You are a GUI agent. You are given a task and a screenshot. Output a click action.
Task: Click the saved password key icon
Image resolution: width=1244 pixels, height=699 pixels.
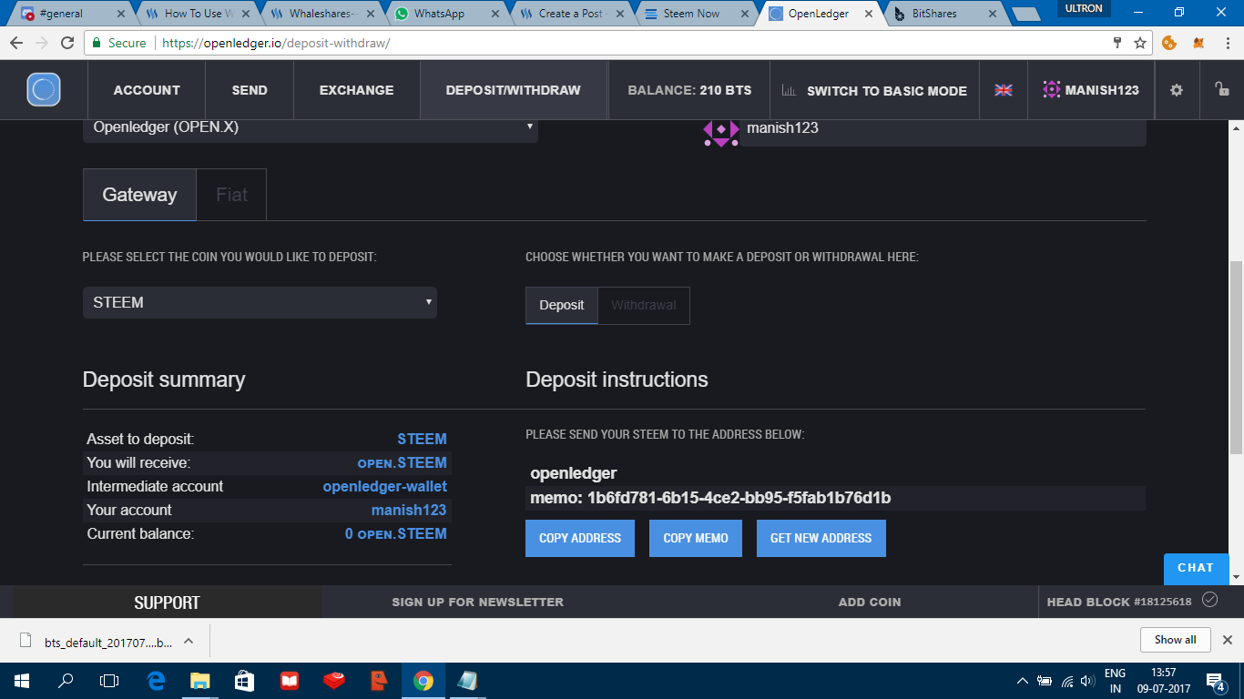pos(1117,43)
